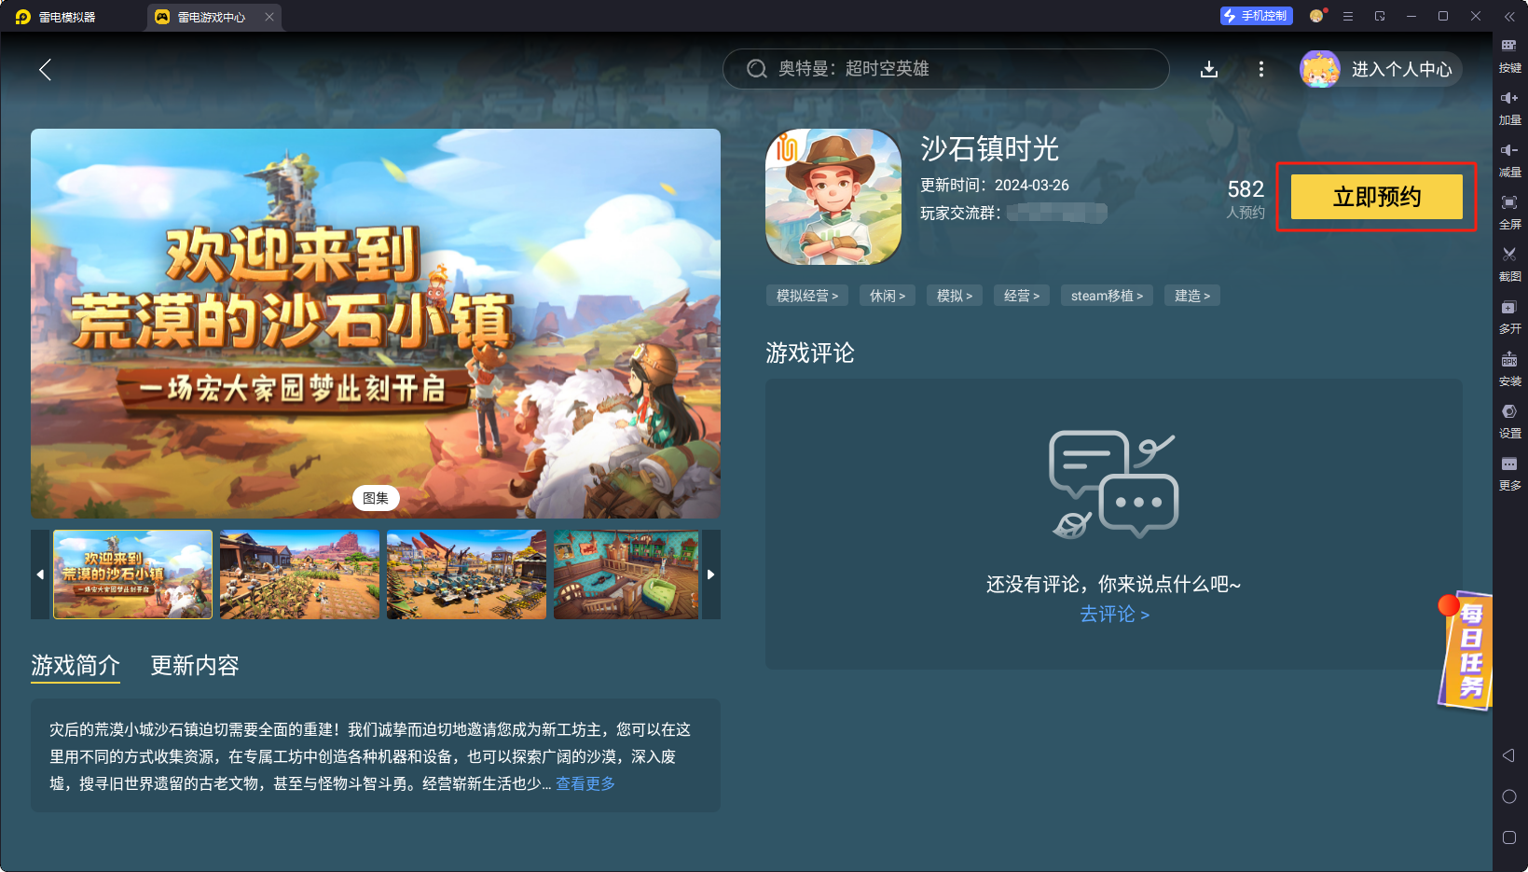Increase volume with 加量 icon
The width and height of the screenshot is (1528, 872).
(x=1509, y=108)
